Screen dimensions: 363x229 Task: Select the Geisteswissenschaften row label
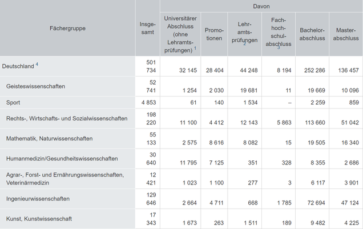[x=35, y=86]
